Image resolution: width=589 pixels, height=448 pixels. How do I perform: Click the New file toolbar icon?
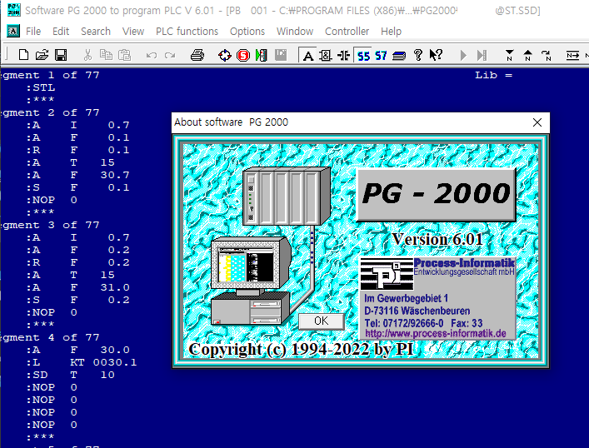(23, 55)
